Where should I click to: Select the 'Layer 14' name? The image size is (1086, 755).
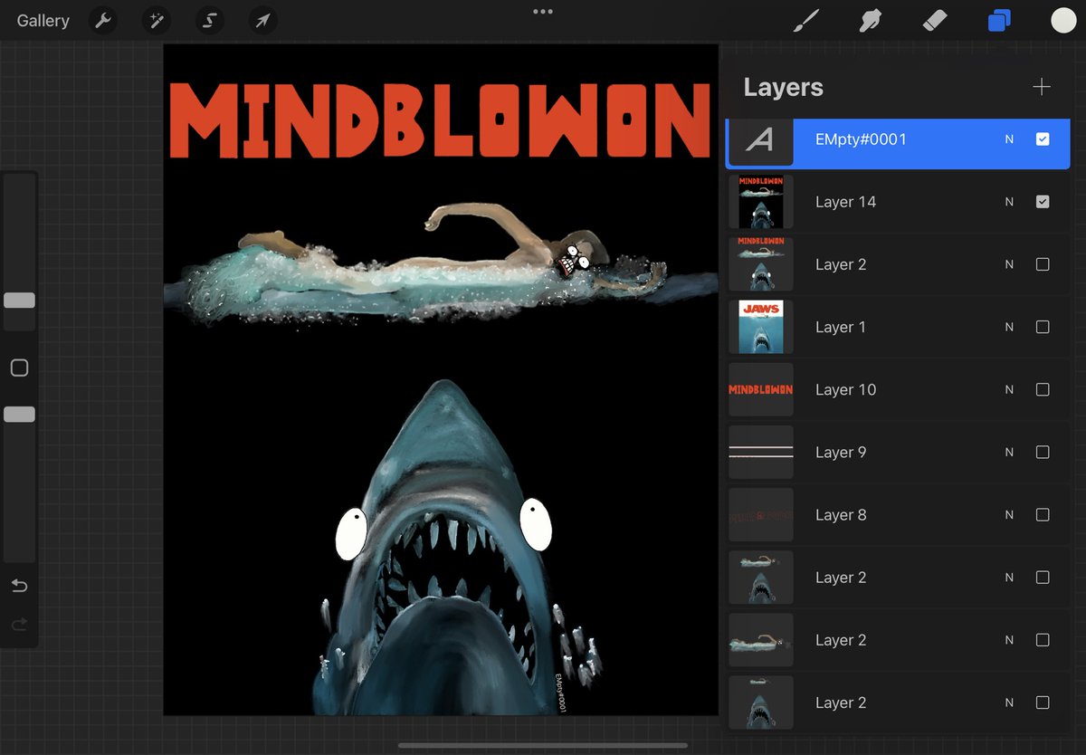tap(845, 202)
